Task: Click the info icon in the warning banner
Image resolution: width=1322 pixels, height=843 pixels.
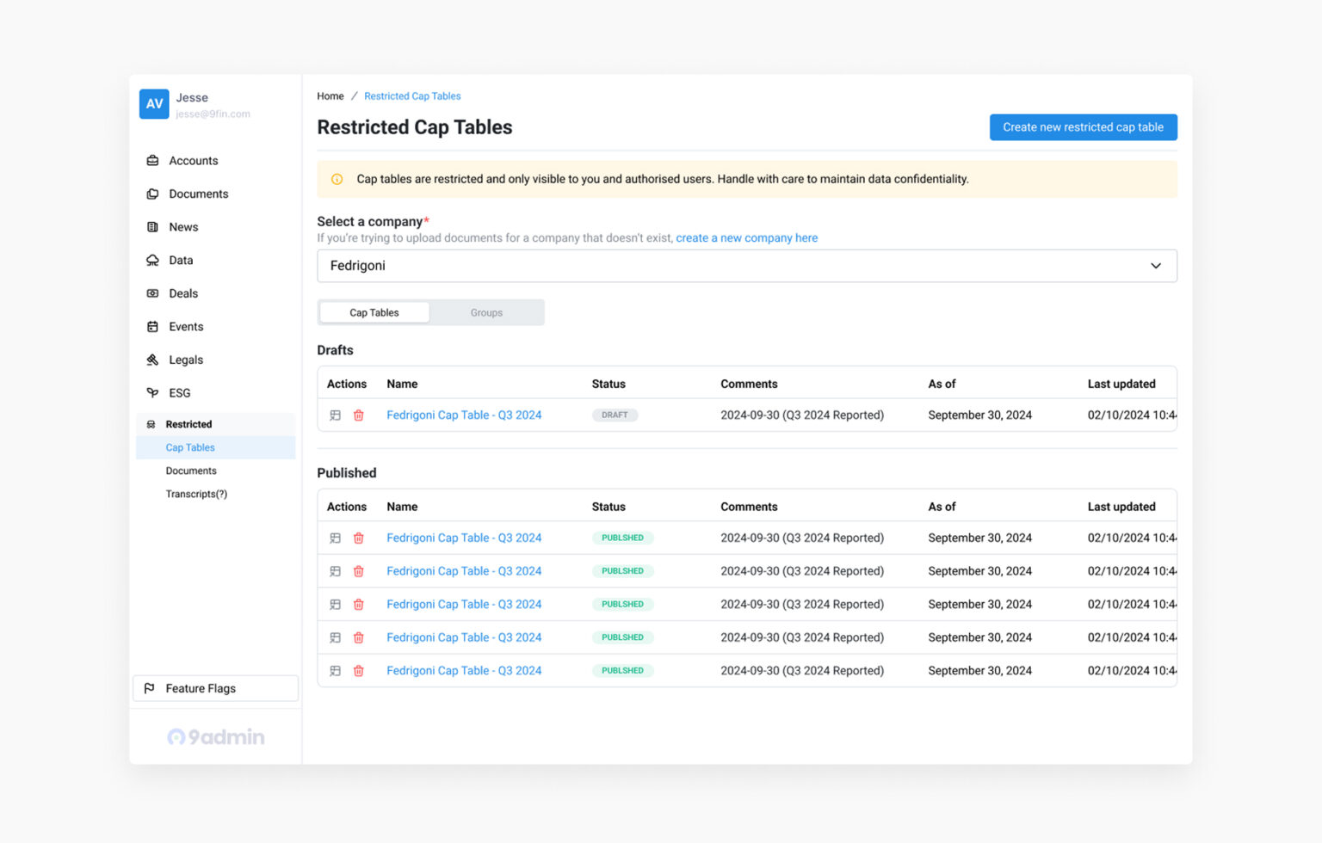Action: point(337,179)
